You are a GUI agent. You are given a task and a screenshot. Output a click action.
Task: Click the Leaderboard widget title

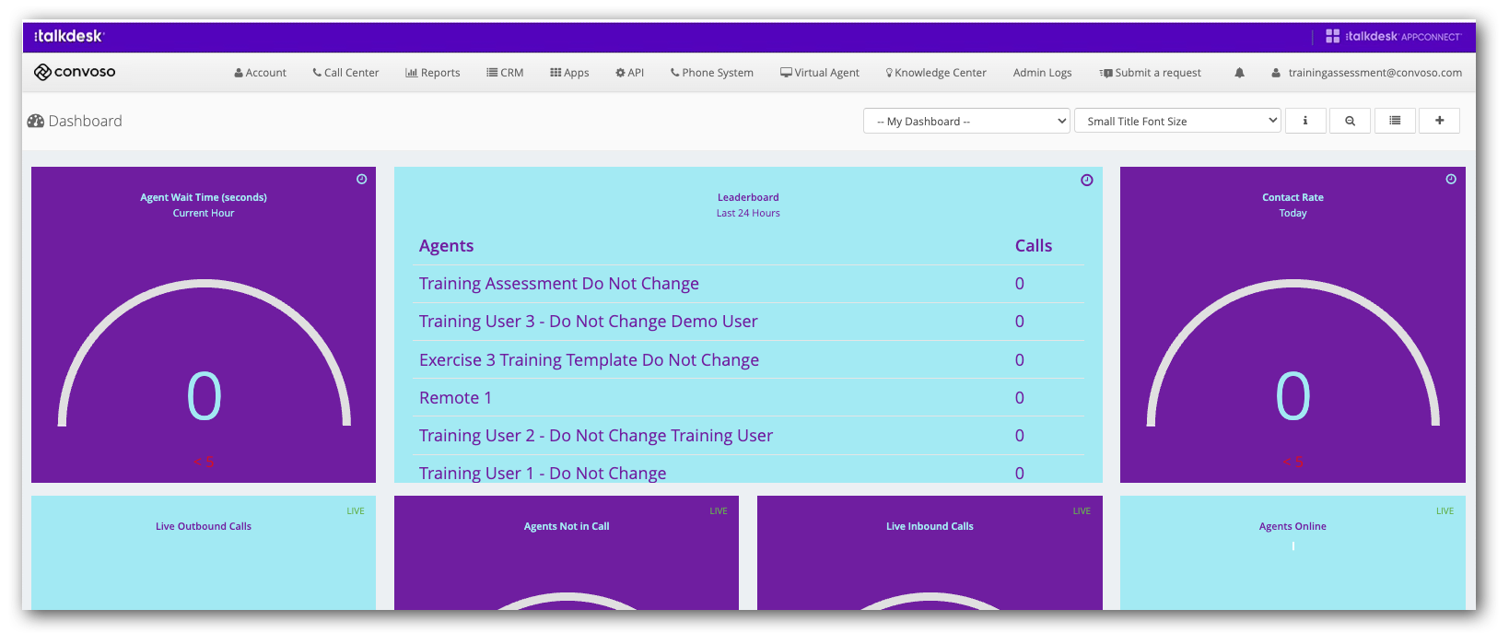[748, 197]
